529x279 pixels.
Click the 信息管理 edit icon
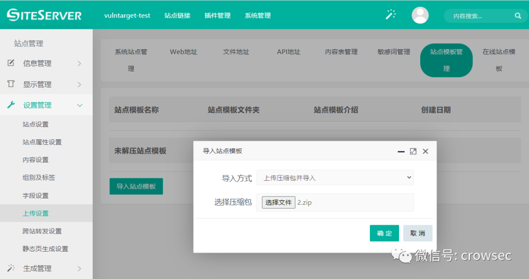click(x=11, y=63)
